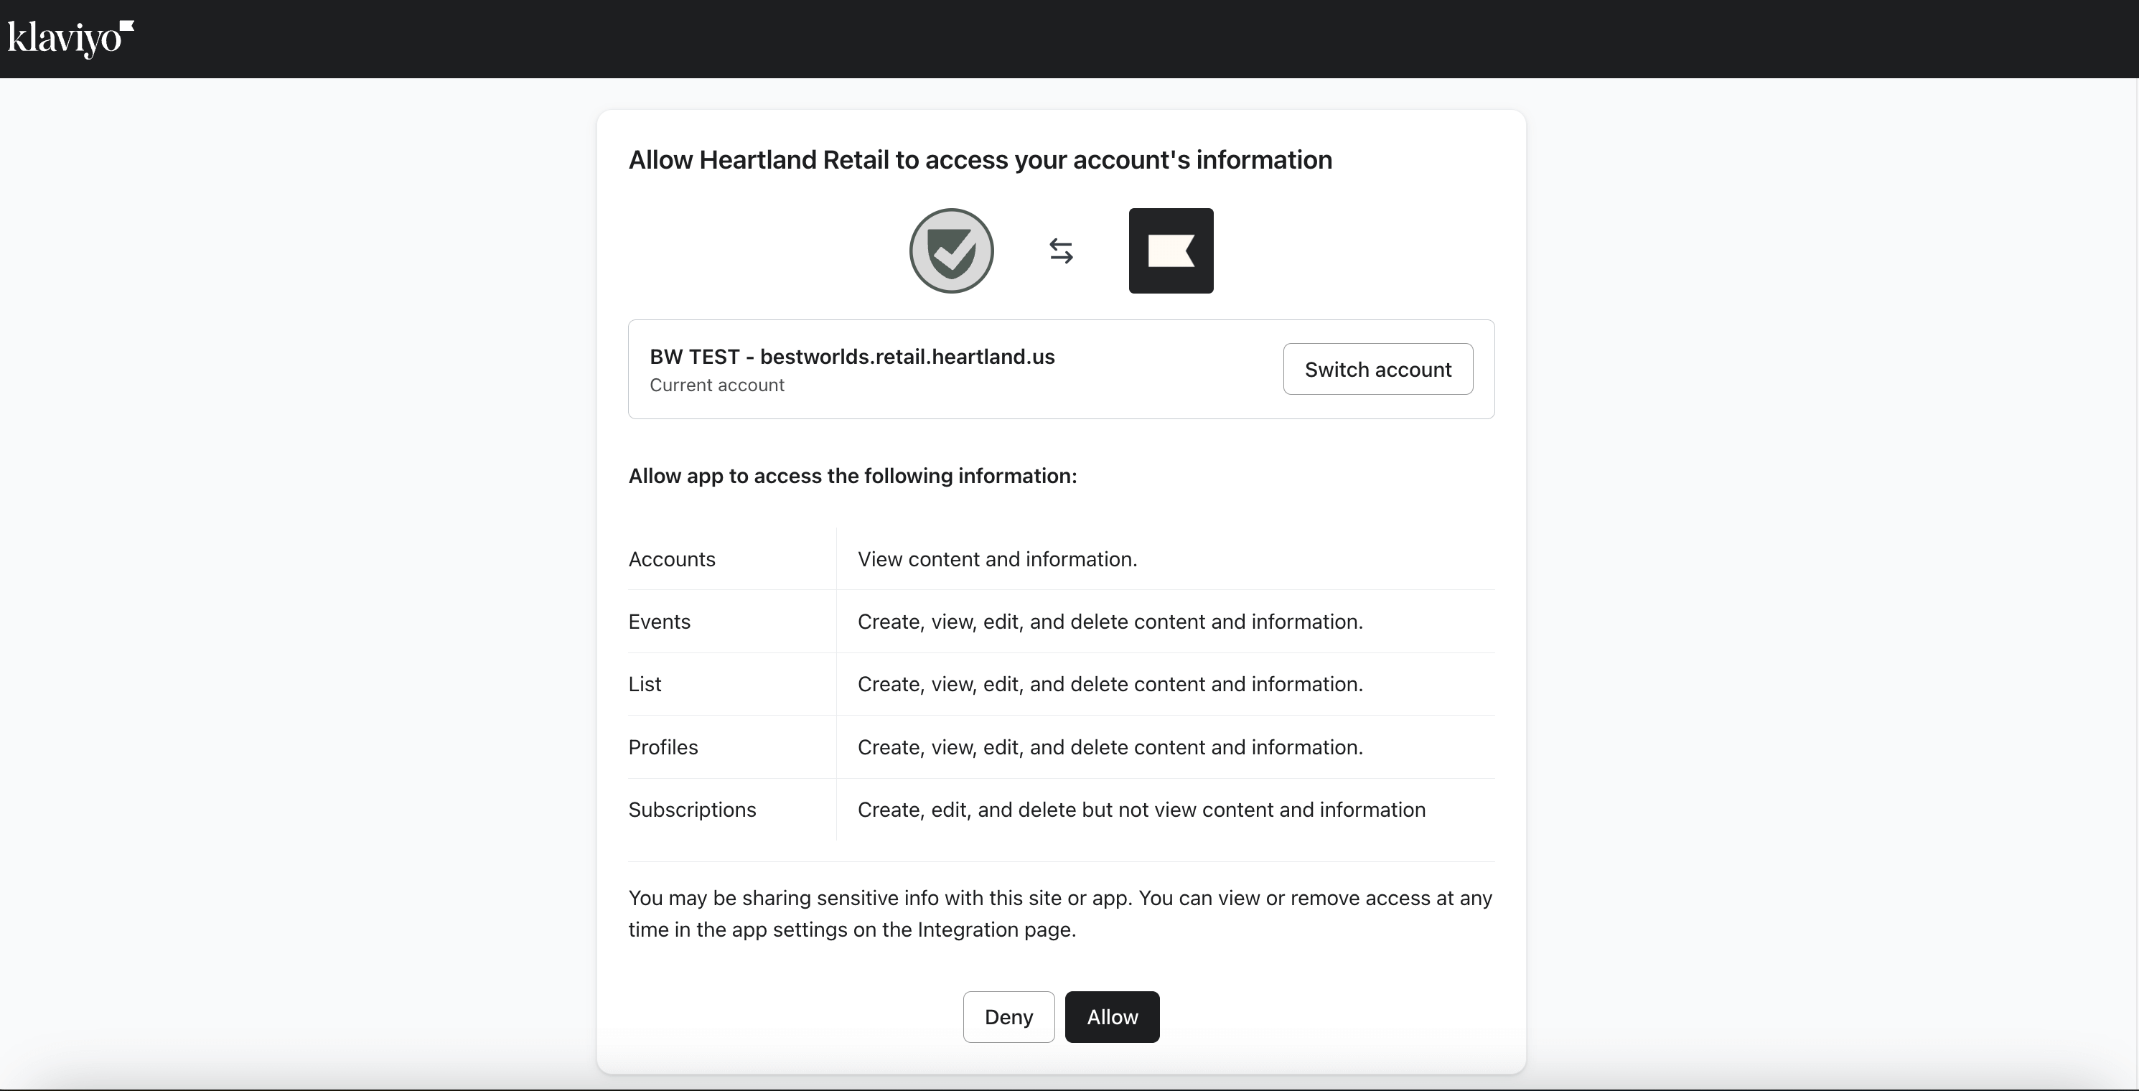This screenshot has height=1091, width=2139.
Task: Click the black Klaviyo flag app icon
Action: coord(1171,250)
